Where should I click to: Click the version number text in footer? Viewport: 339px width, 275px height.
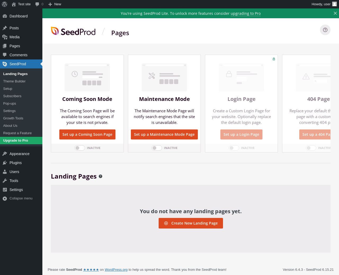308,270
